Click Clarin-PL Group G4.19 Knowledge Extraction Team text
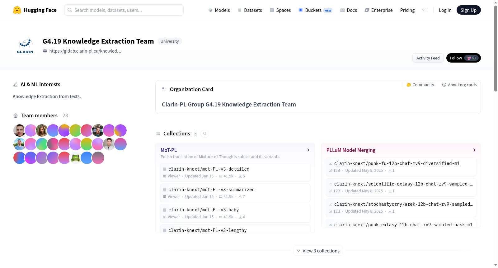 click(x=229, y=105)
